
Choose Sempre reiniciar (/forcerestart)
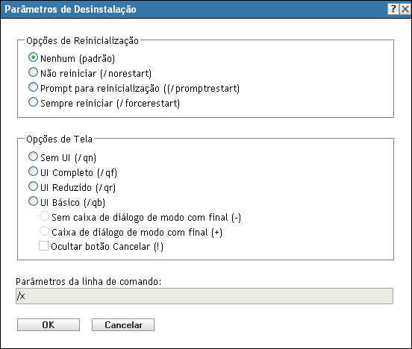(33, 102)
